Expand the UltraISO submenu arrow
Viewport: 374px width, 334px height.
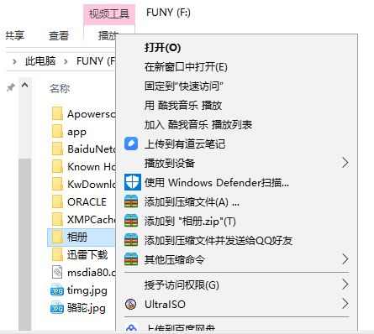tap(345, 304)
